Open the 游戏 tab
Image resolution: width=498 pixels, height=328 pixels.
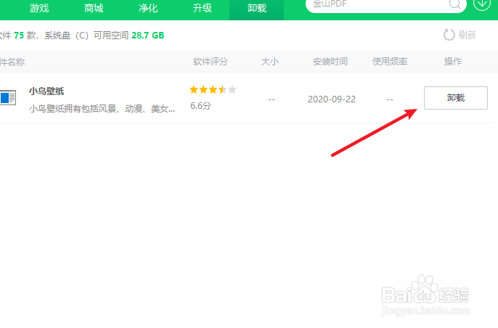[39, 8]
